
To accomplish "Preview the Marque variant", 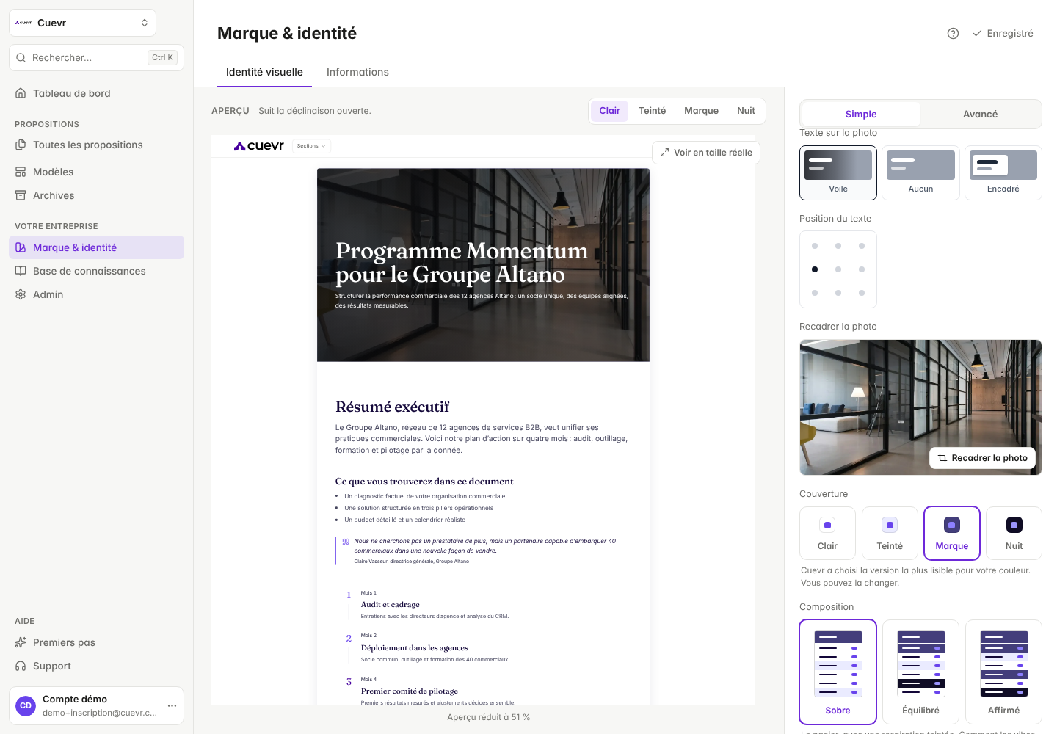I will tap(701, 111).
